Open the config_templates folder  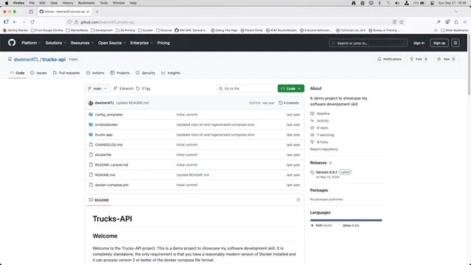click(109, 115)
